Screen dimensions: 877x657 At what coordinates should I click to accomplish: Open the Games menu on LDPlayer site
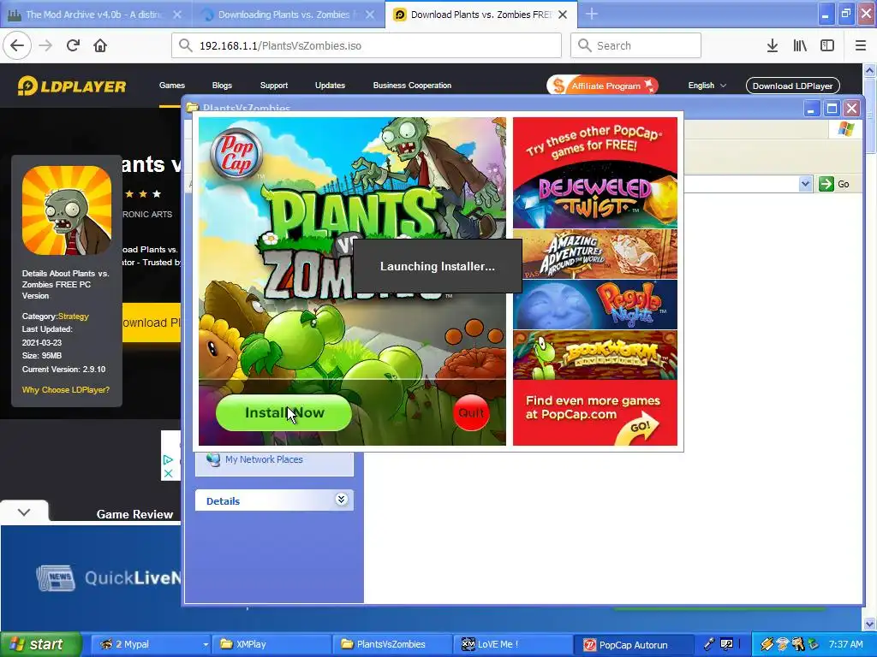point(171,86)
